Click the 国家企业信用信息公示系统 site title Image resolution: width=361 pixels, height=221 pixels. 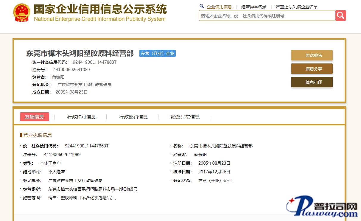tap(100, 10)
